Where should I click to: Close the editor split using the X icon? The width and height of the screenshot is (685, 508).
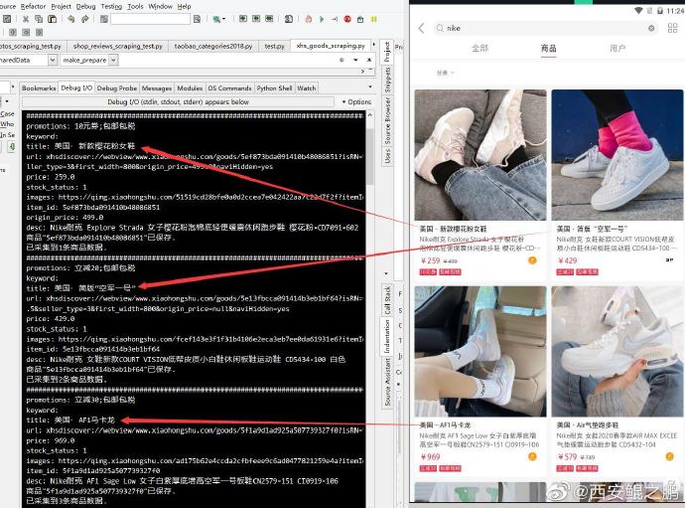pos(369,60)
